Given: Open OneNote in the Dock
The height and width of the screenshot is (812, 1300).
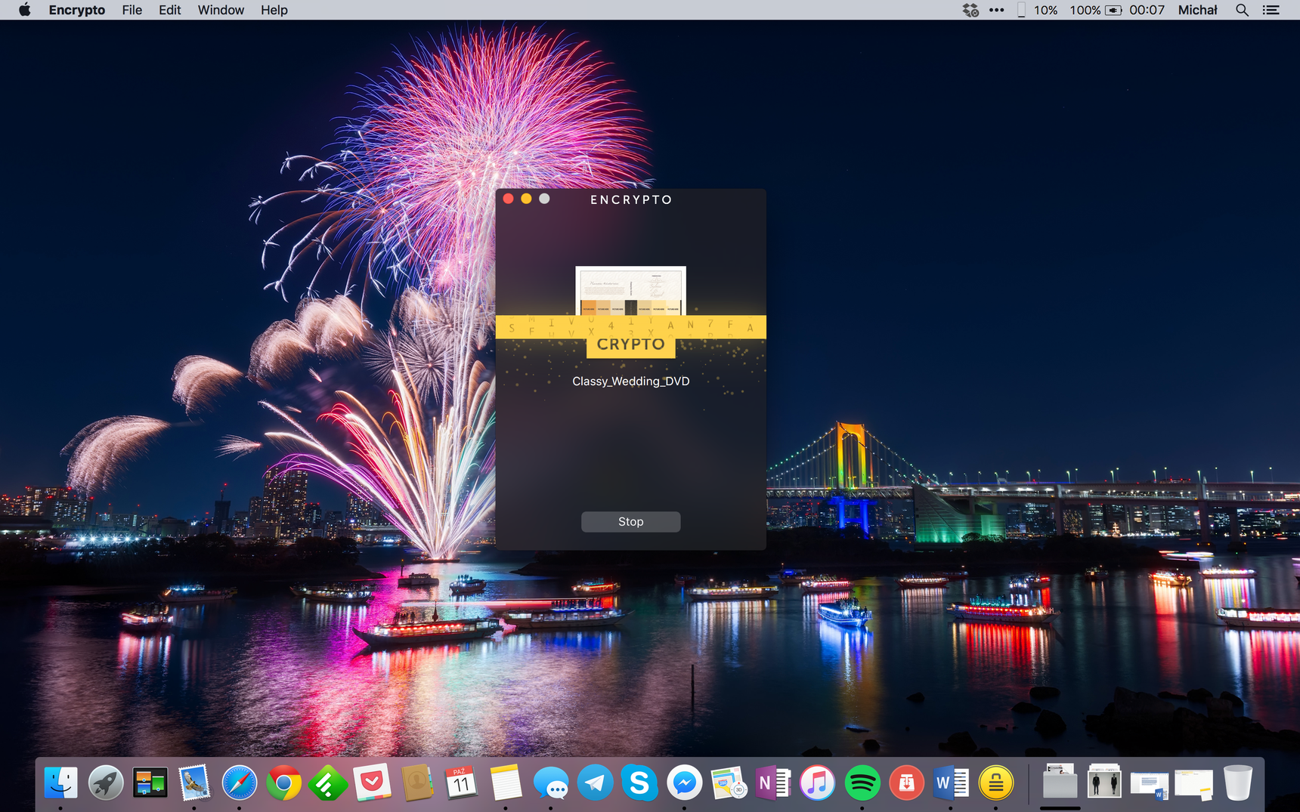Looking at the screenshot, I should (772, 783).
